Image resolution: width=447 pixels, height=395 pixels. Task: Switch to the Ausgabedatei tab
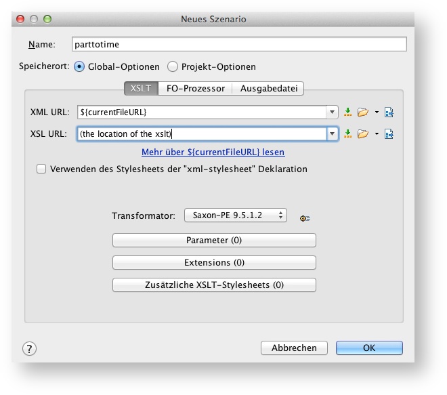coord(268,89)
